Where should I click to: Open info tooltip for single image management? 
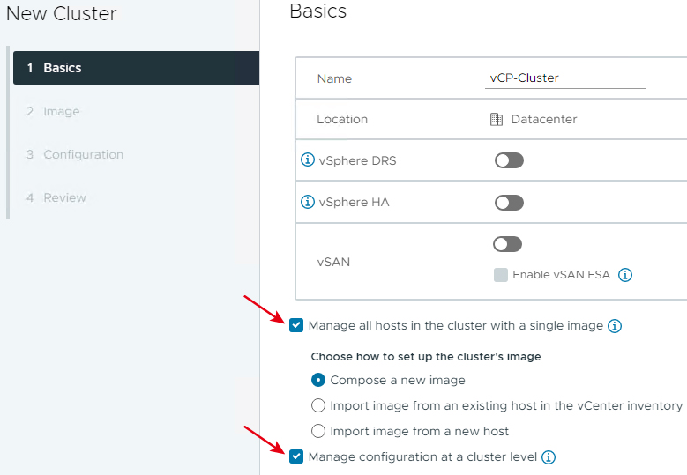coord(615,326)
